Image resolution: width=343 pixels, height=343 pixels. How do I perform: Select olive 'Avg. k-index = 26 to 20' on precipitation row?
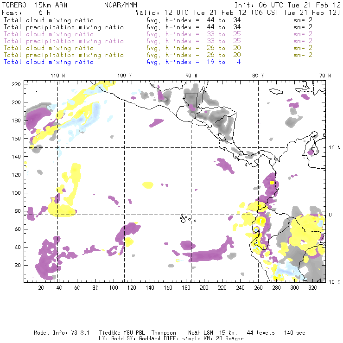pos(194,55)
